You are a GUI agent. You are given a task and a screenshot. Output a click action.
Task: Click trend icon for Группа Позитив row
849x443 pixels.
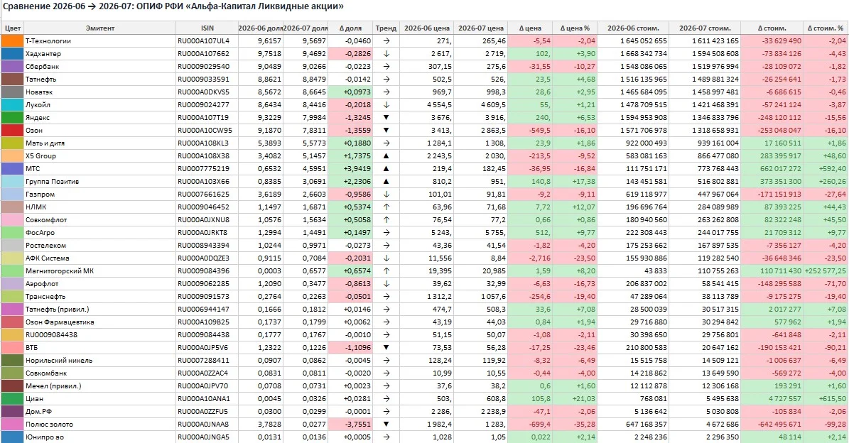point(386,182)
